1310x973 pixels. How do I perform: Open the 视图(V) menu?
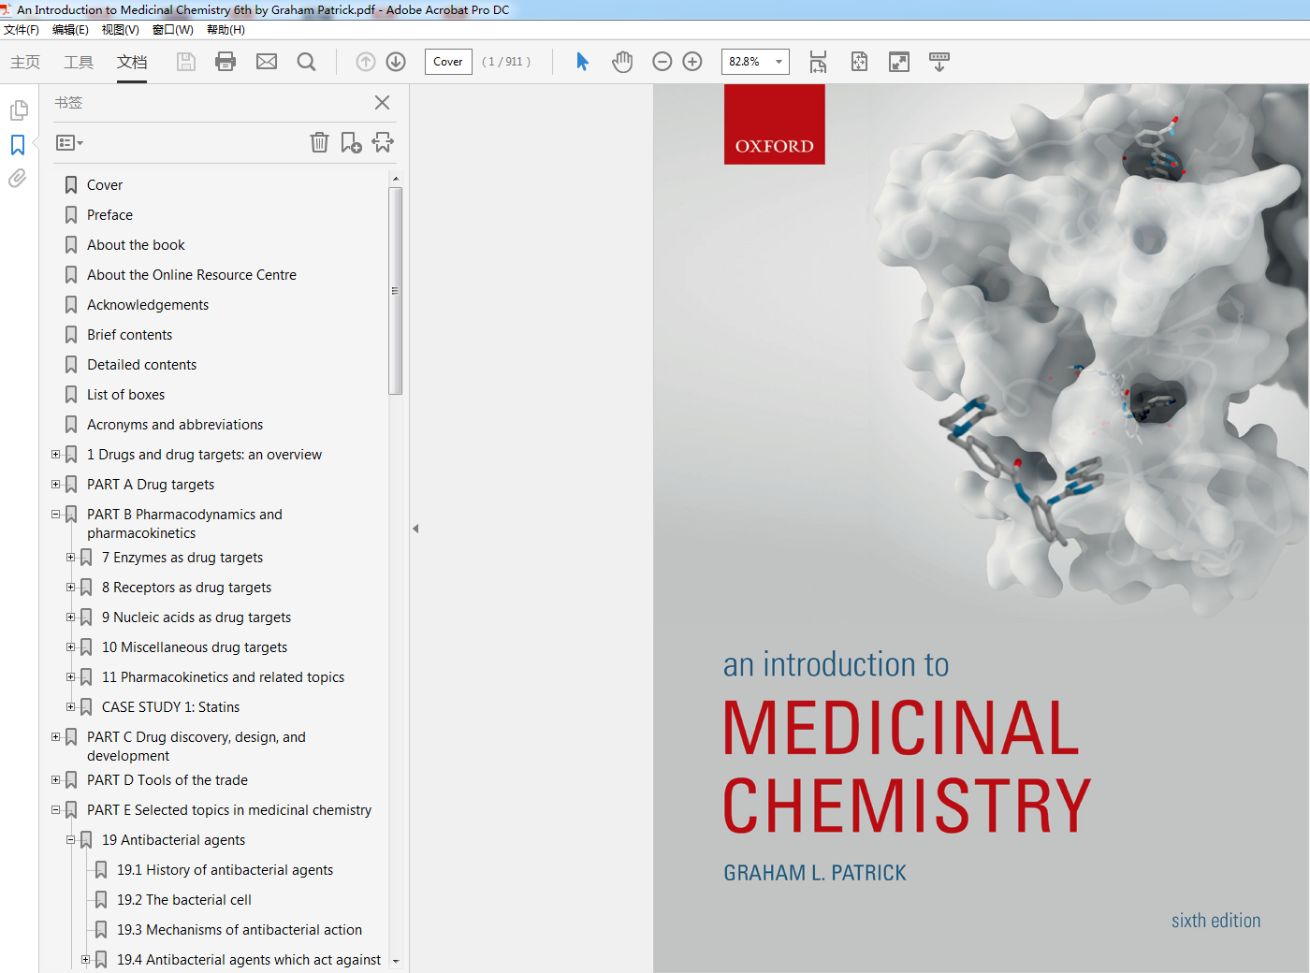coord(120,30)
